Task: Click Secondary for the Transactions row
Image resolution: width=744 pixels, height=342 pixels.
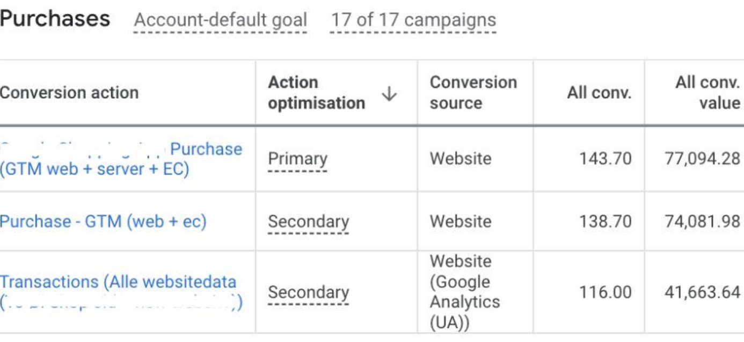Action: tap(308, 293)
